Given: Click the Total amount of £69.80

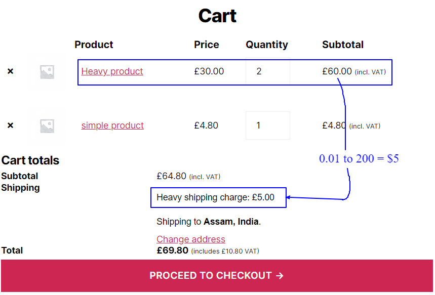Looking at the screenshot, I should point(171,250).
